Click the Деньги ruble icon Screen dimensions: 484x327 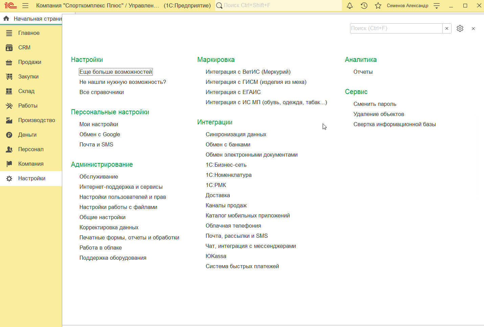[9, 135]
